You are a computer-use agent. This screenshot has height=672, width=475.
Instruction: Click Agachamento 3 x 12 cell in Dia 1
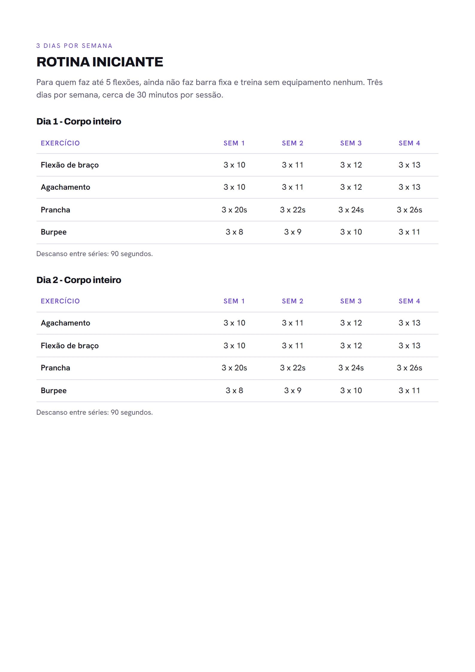point(351,187)
